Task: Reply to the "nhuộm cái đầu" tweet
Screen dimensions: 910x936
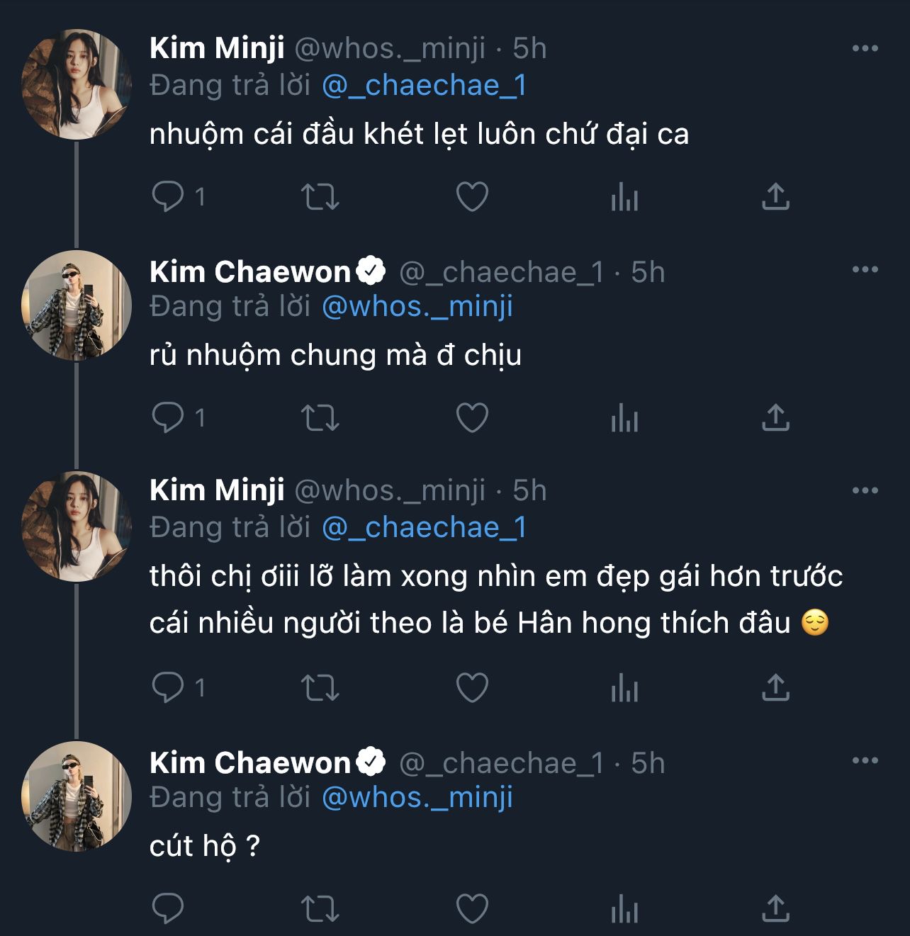Action: click(168, 197)
